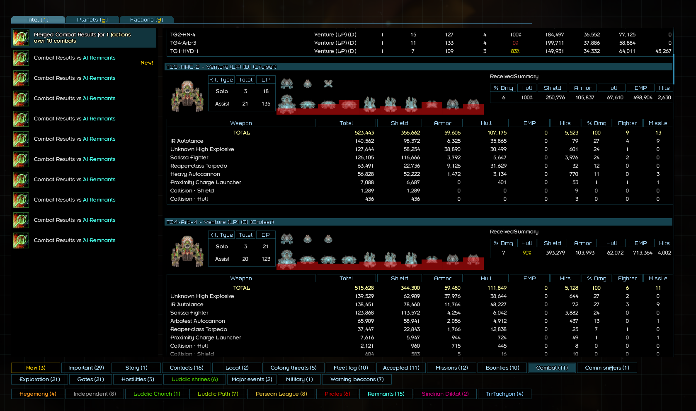Select the last Combat Results vs AI Remnants entry
Image resolution: width=696 pixels, height=411 pixels.
pyautogui.click(x=84, y=240)
